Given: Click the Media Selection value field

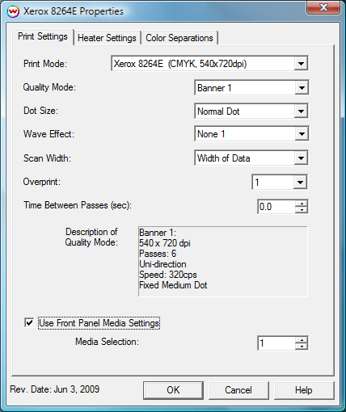Looking at the screenshot, I should 276,343.
